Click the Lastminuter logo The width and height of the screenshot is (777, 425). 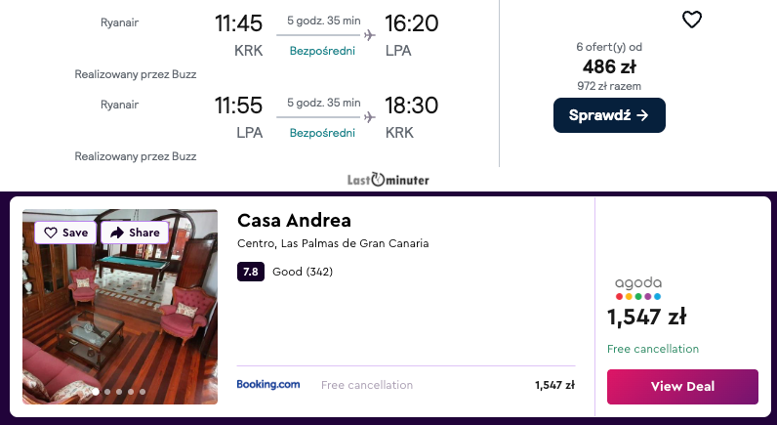[388, 180]
